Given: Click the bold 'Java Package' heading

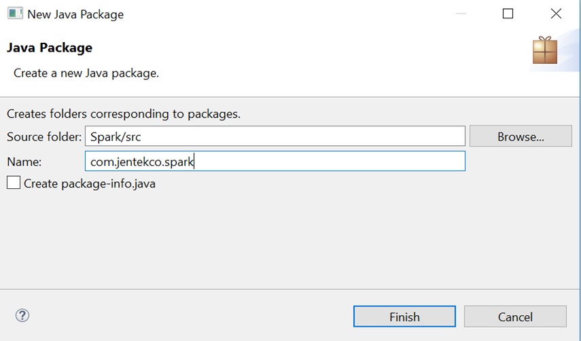Looking at the screenshot, I should [x=50, y=48].
